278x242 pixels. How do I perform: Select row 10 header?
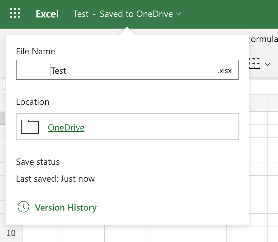pos(11,233)
